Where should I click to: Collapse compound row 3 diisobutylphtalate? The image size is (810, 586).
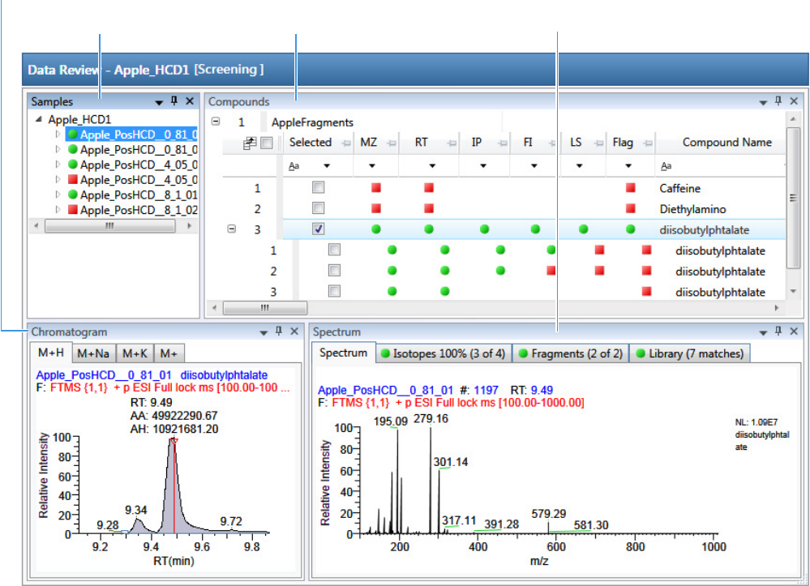pyautogui.click(x=232, y=229)
